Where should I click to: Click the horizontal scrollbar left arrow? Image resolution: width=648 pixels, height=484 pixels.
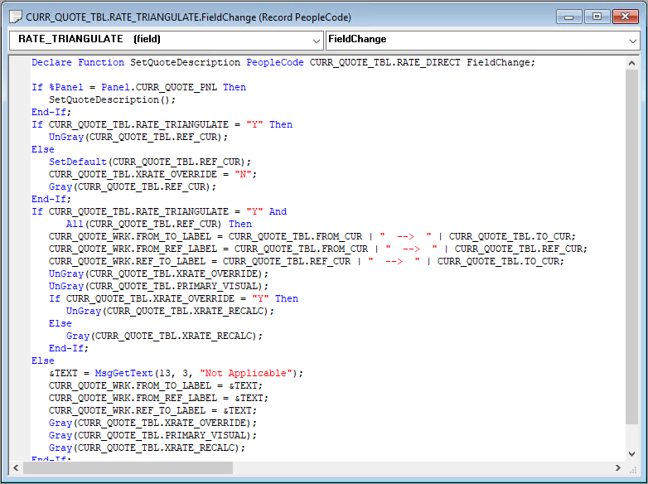16,468
